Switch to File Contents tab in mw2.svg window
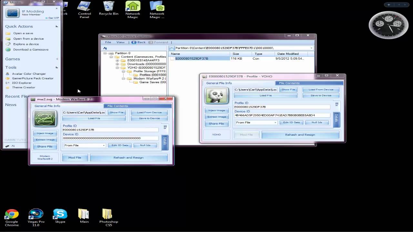The width and height of the screenshot is (413, 232). pos(138,106)
